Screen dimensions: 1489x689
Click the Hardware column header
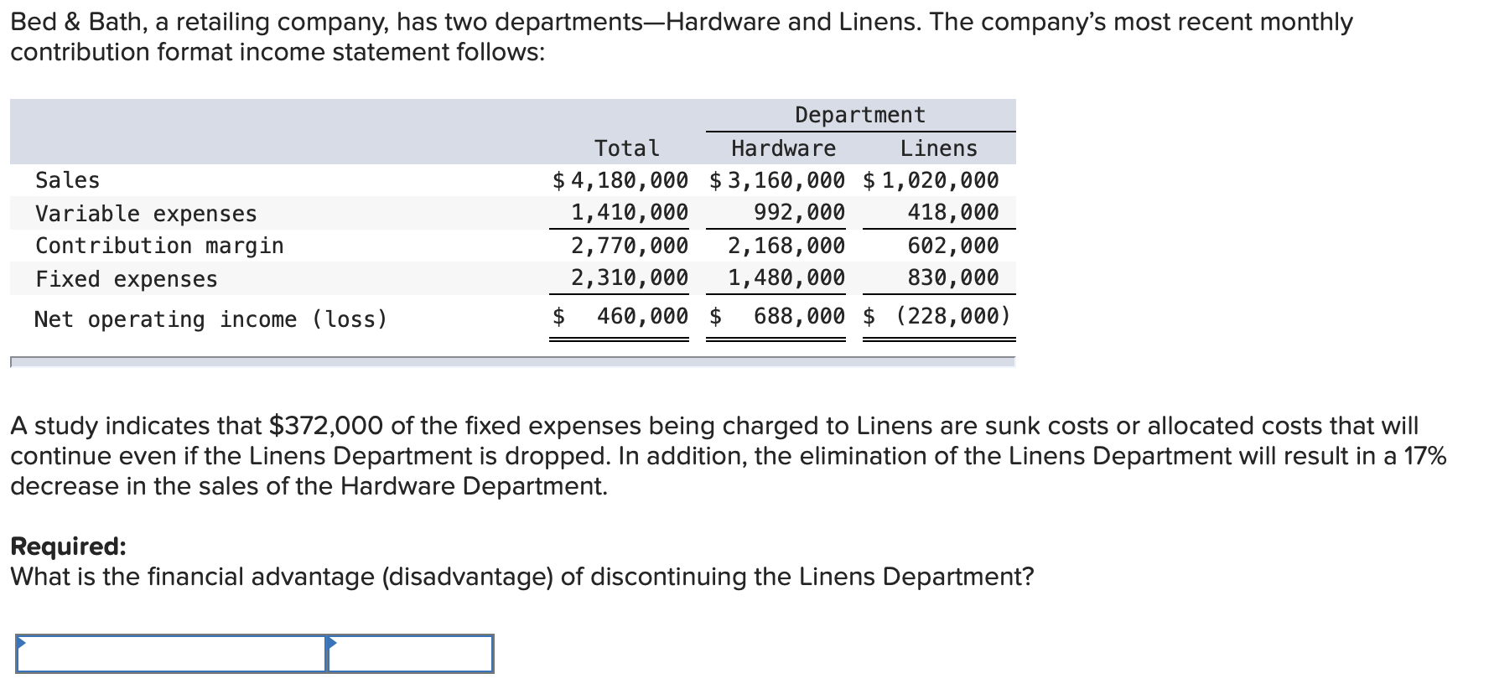784,148
